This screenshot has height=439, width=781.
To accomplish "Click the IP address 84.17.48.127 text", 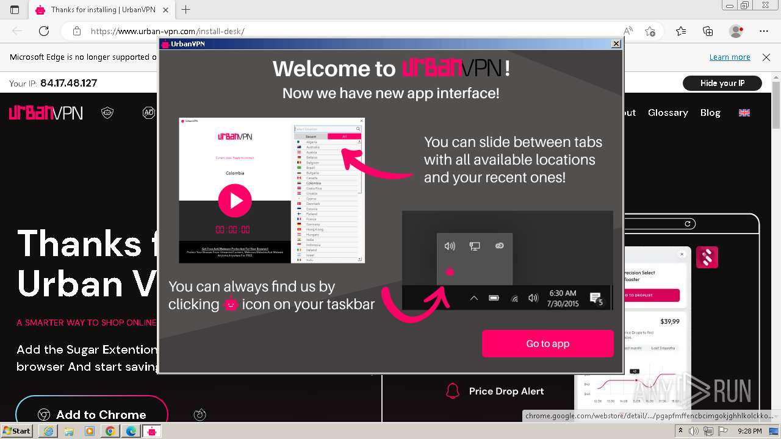I will tap(68, 84).
